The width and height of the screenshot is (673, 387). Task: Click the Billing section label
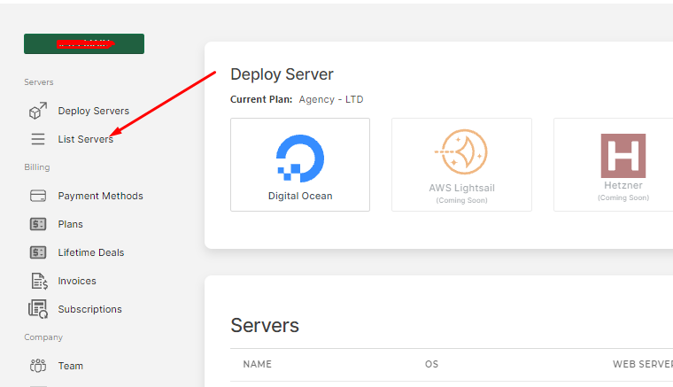point(37,166)
